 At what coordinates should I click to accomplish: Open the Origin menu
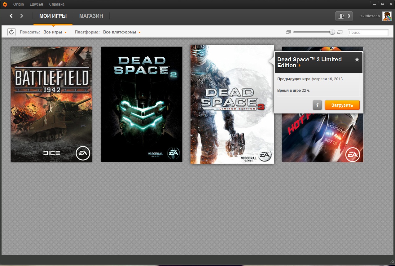click(x=19, y=4)
